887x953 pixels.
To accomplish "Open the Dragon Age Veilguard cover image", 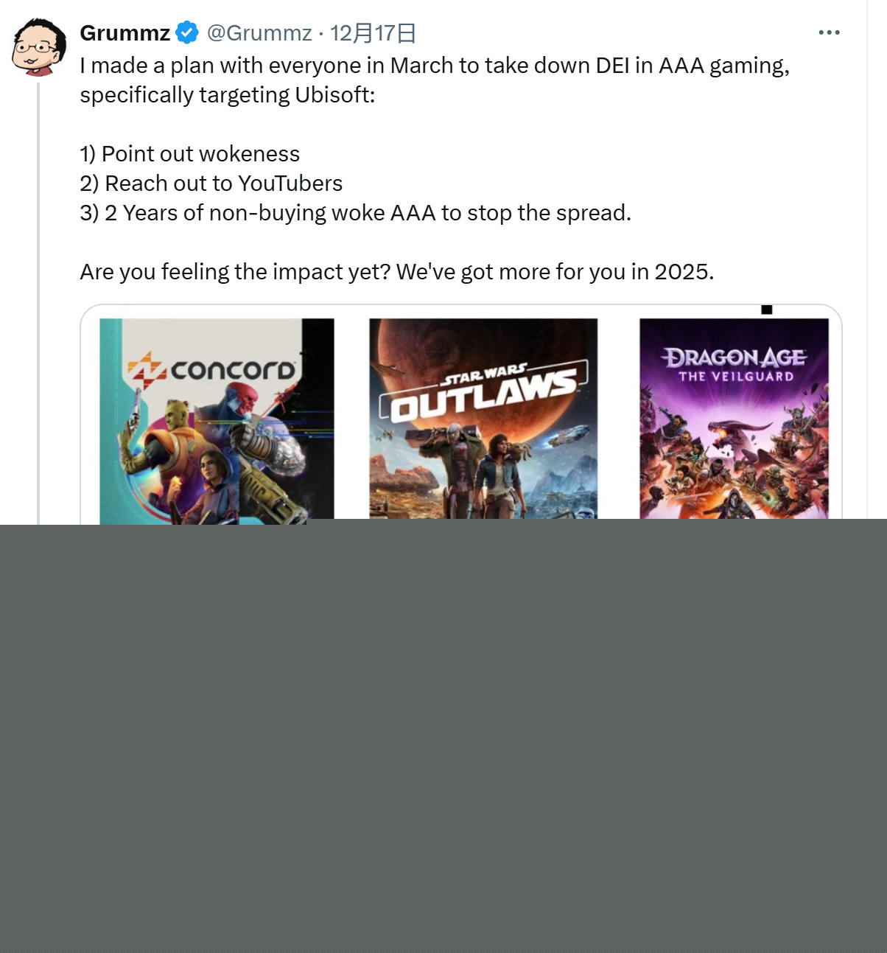I will [x=734, y=419].
